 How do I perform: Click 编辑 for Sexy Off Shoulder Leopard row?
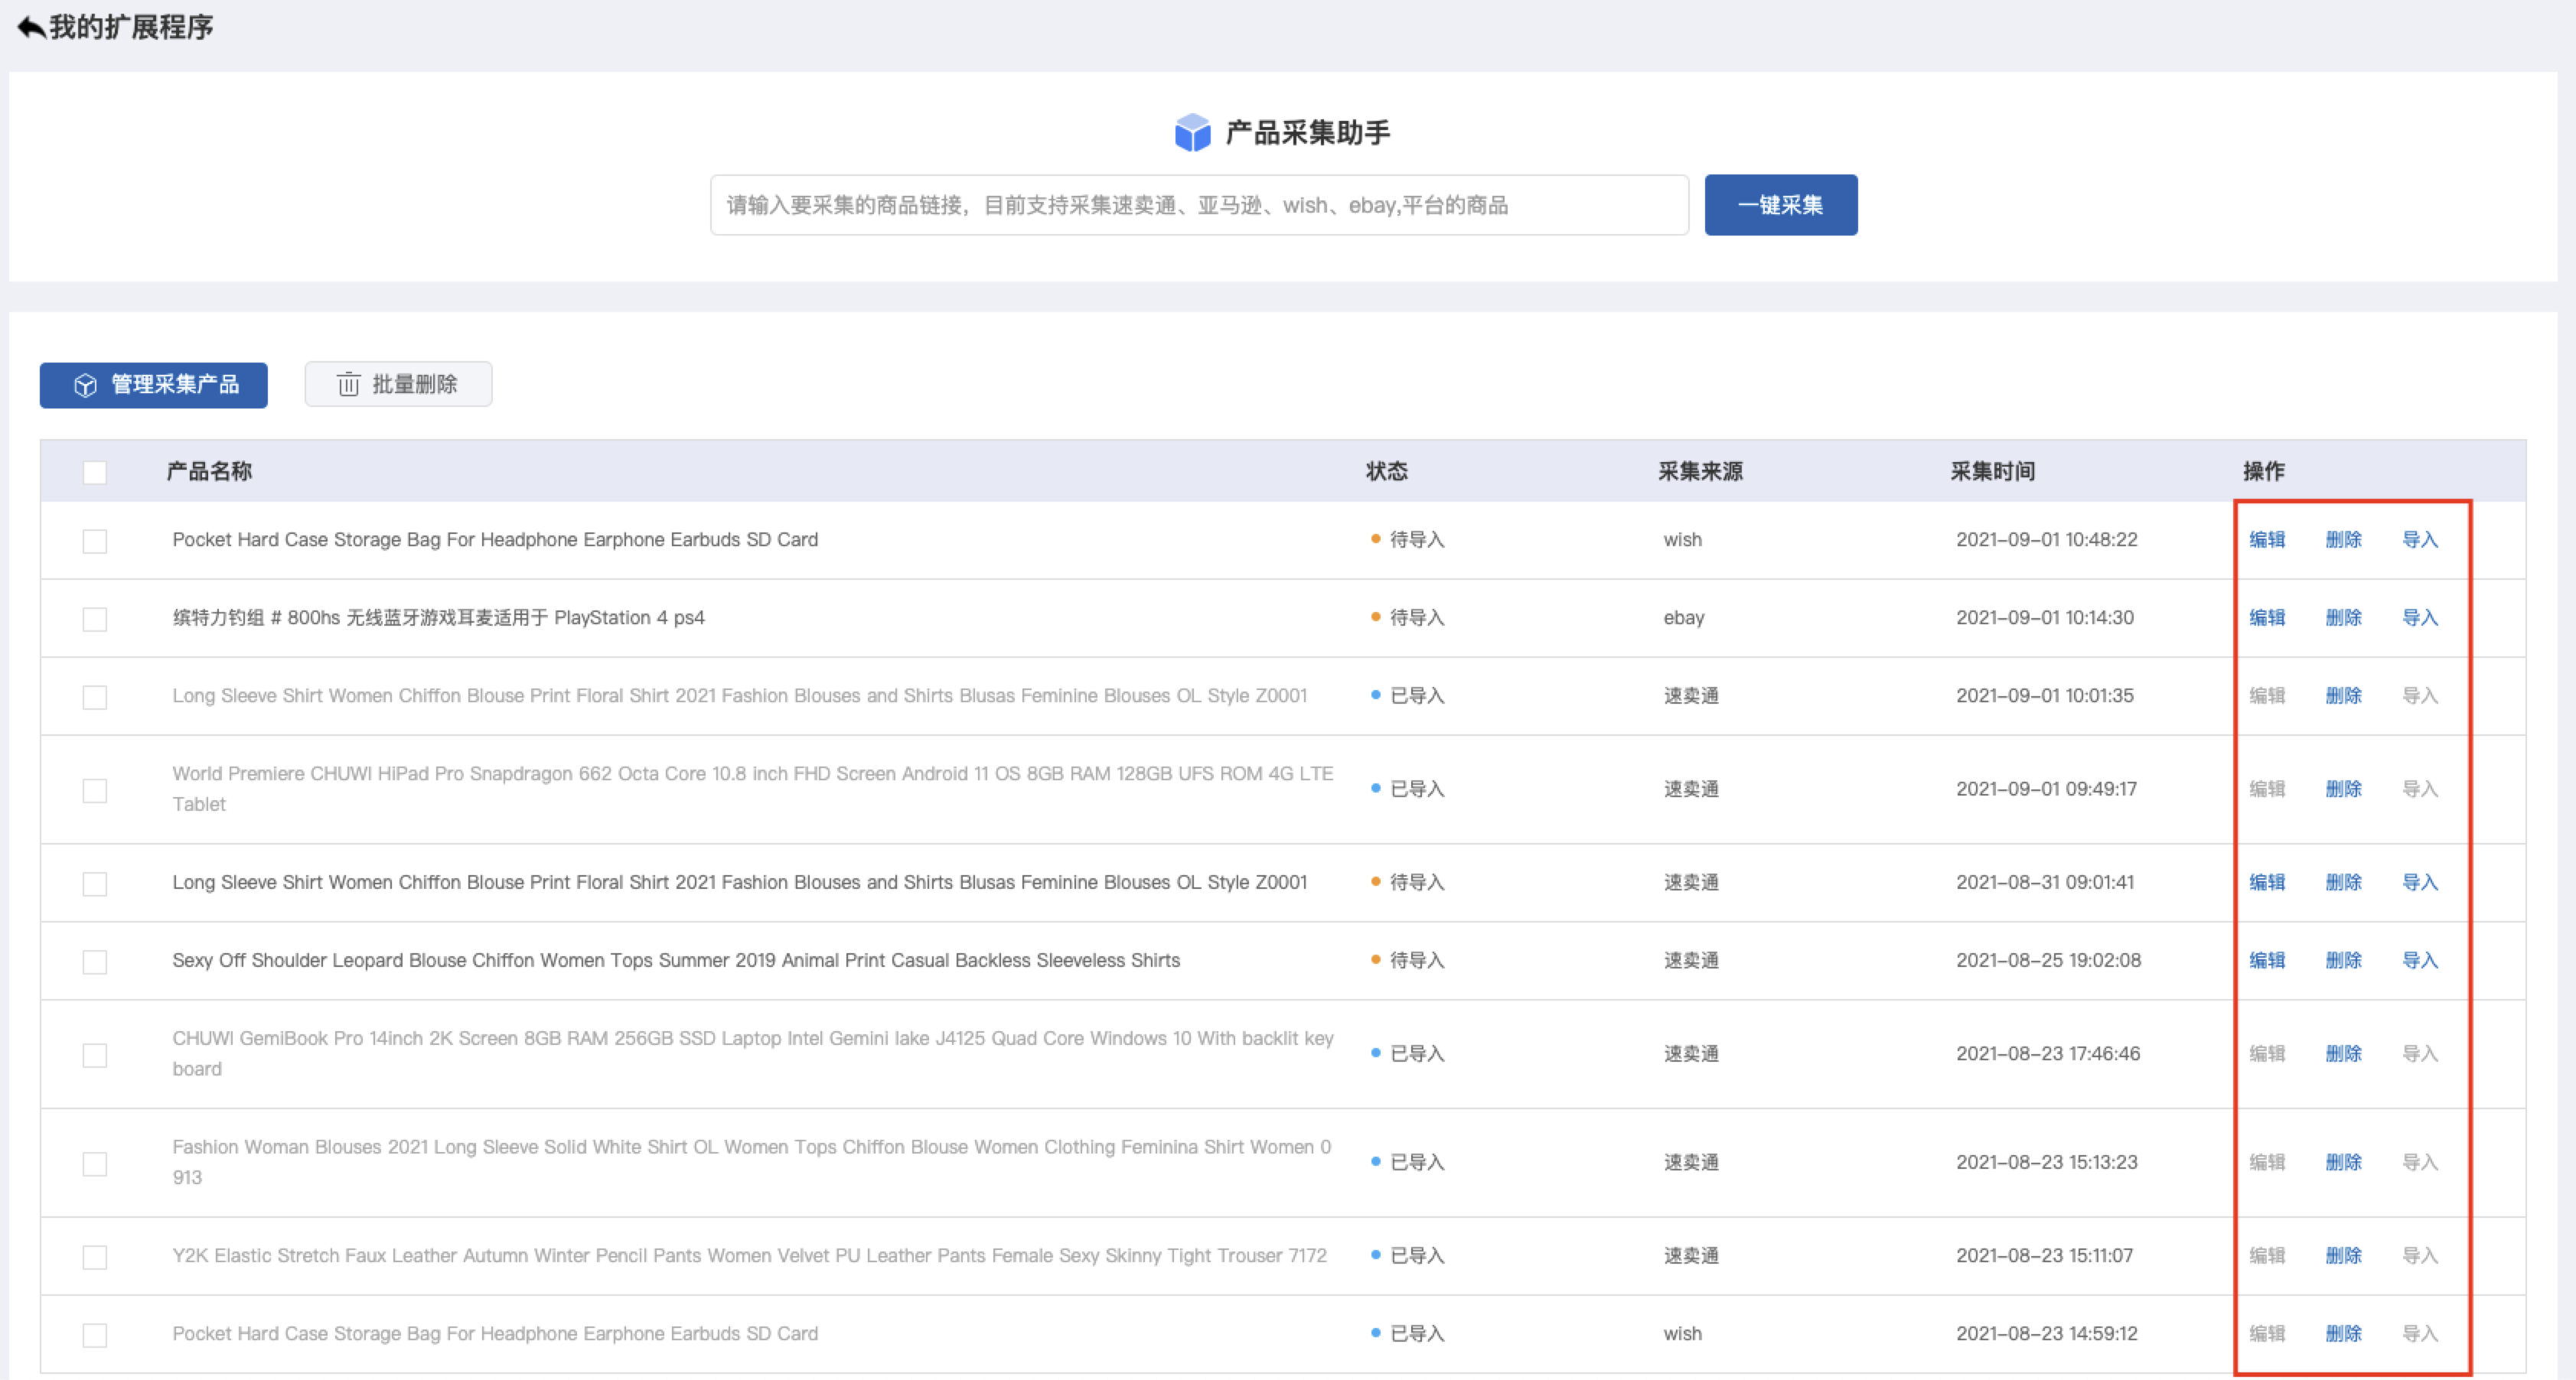click(x=2267, y=960)
